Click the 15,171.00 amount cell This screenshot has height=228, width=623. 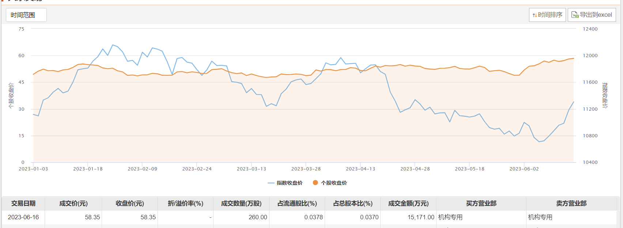pos(421,217)
